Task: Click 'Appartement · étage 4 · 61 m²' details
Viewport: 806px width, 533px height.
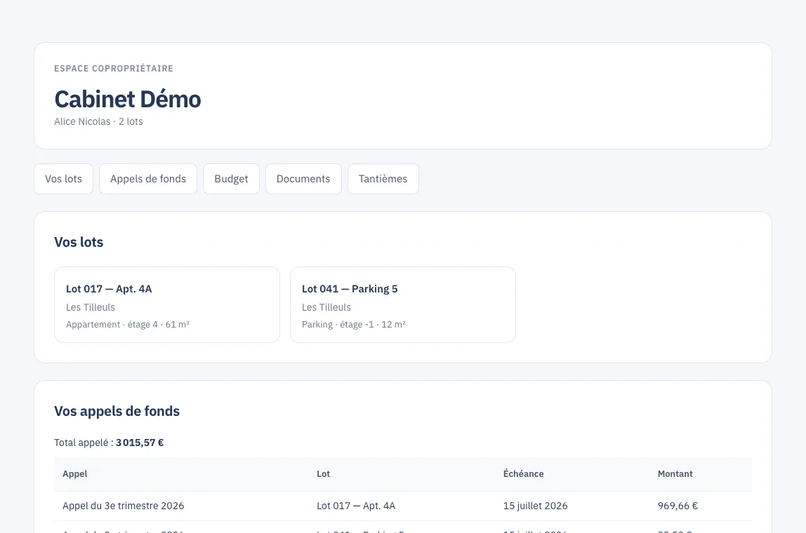Action: [x=128, y=325]
